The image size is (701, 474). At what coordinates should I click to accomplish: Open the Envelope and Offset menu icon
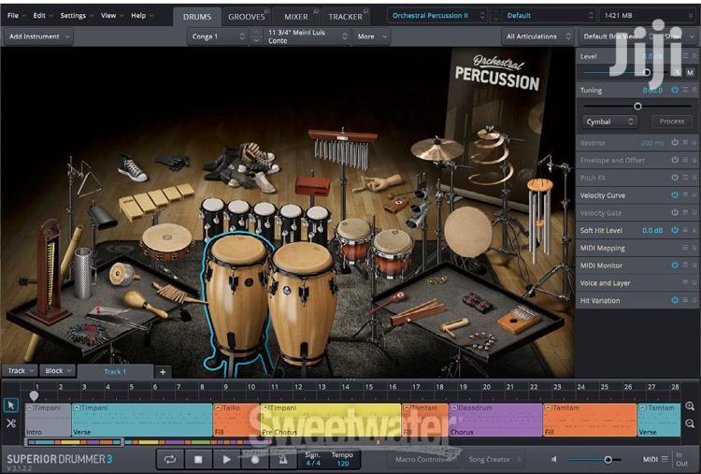click(x=685, y=160)
